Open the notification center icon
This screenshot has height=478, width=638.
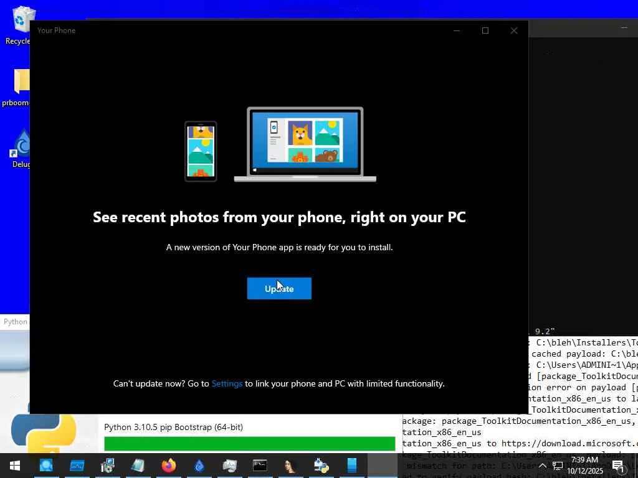618,466
